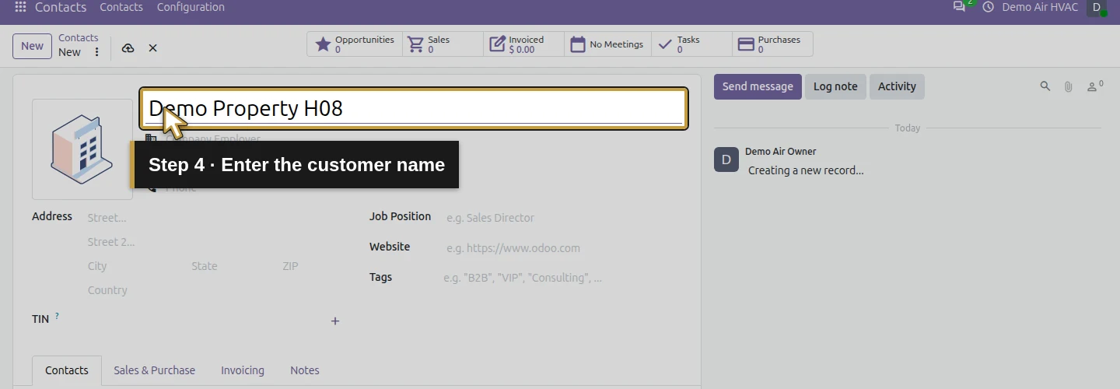
Task: Discard changes with the X icon
Action: pos(152,48)
